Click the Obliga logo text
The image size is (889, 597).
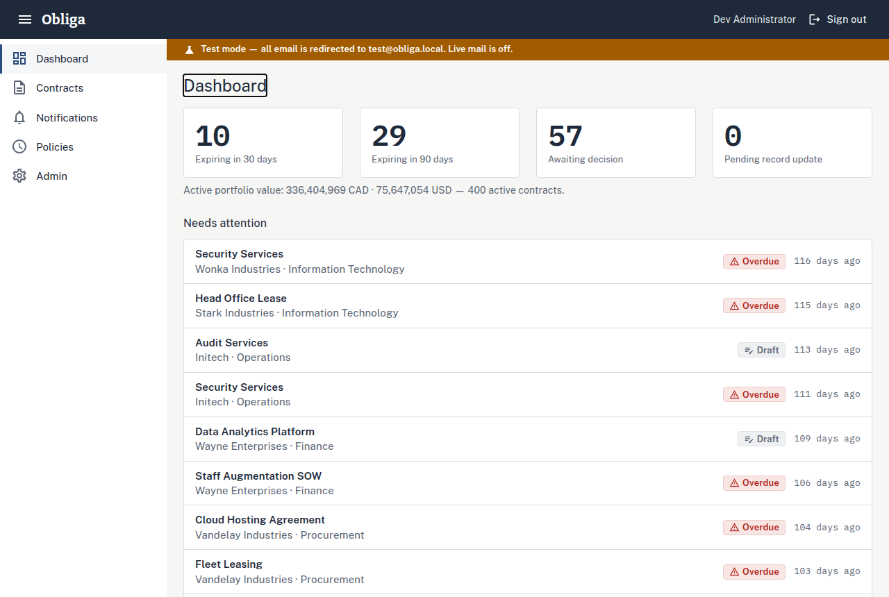coord(63,19)
